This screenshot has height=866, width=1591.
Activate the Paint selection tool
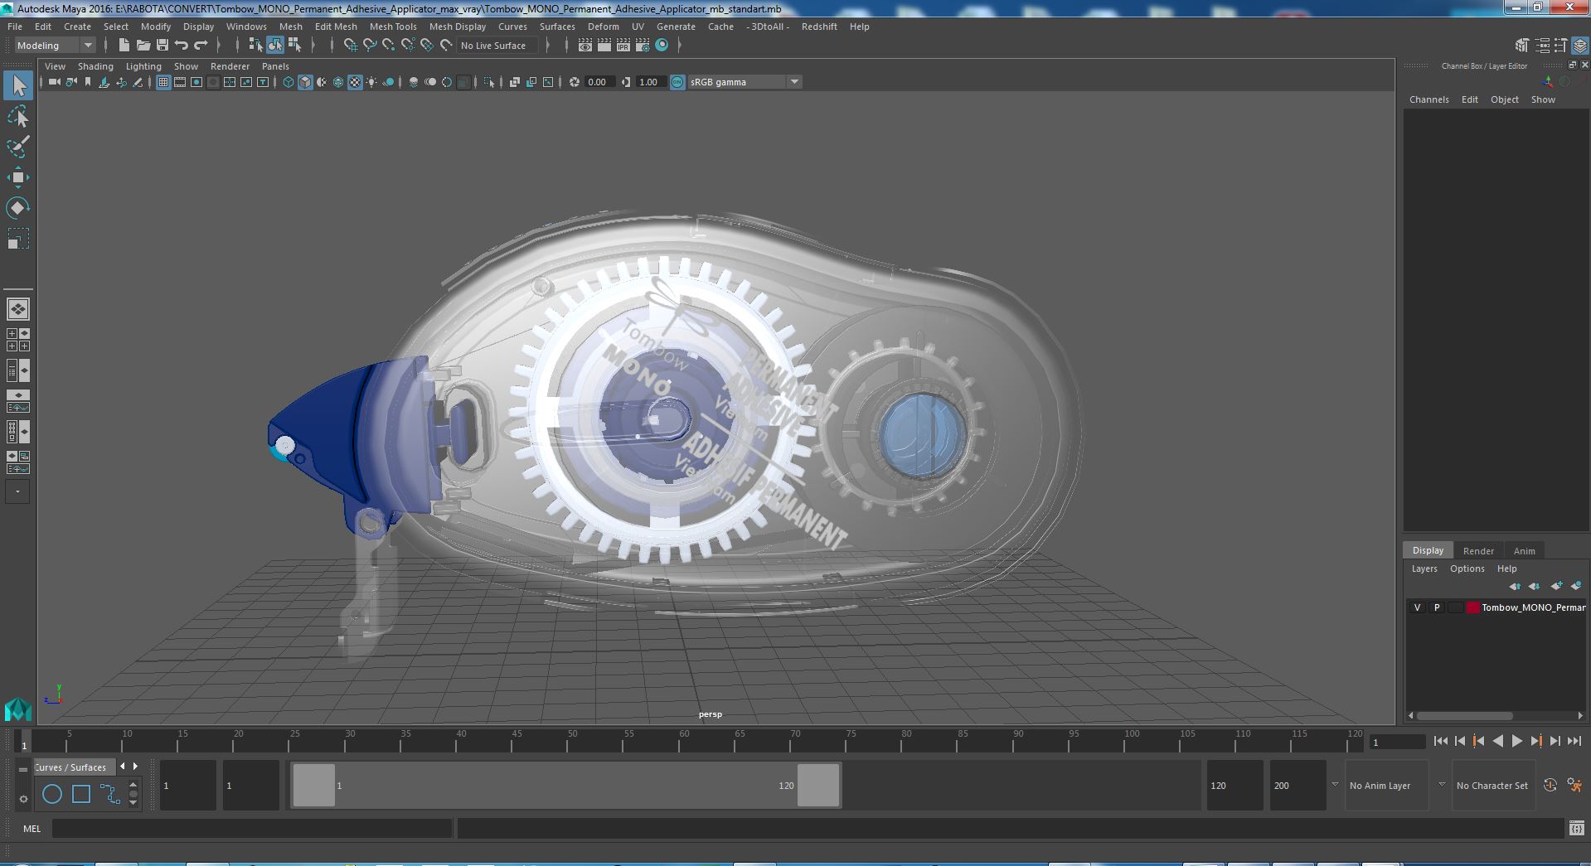coord(18,147)
